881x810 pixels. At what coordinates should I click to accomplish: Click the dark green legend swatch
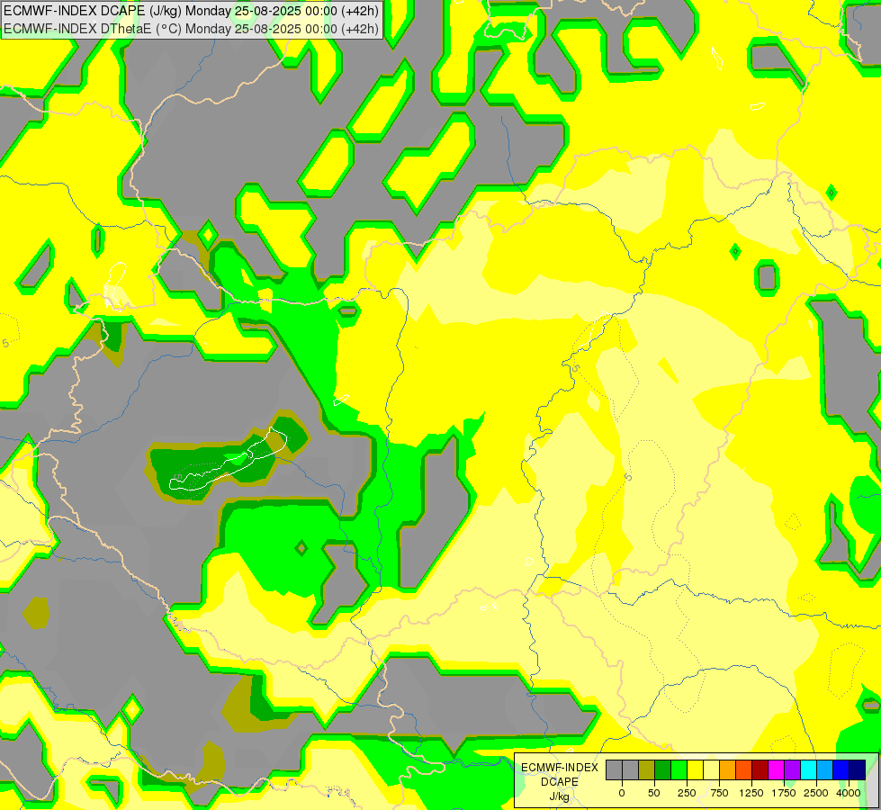tap(663, 769)
